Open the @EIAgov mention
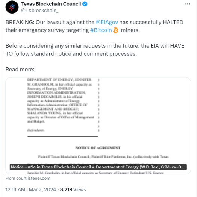 (x=107, y=22)
